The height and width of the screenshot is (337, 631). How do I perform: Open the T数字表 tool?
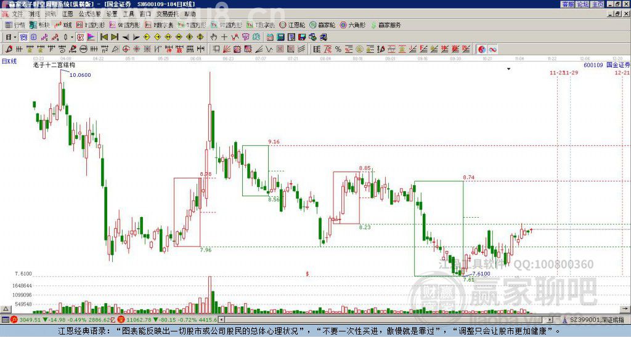coord(261,25)
